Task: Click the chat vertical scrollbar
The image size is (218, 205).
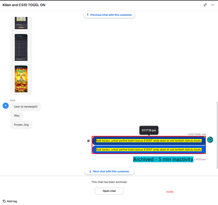Action: [217, 135]
